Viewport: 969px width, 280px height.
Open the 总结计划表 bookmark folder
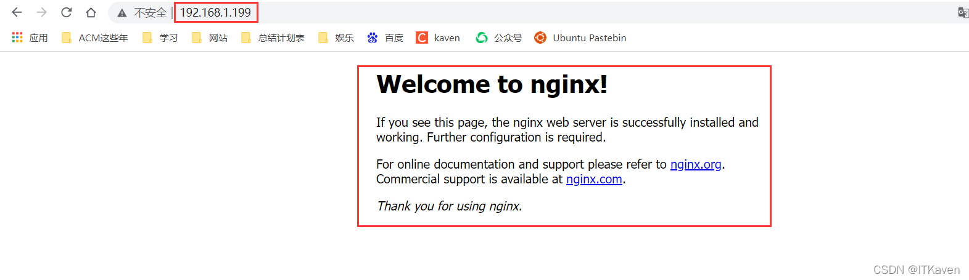pos(273,38)
